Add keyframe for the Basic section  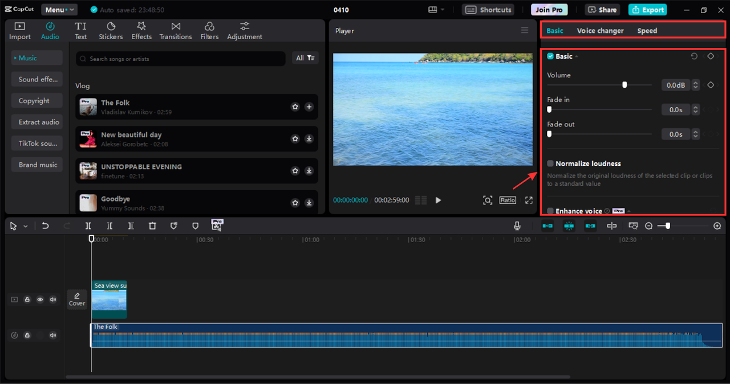711,56
